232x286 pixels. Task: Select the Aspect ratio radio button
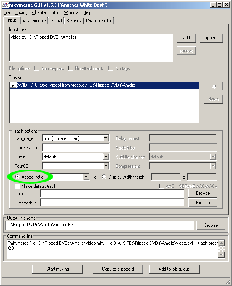[17, 177]
